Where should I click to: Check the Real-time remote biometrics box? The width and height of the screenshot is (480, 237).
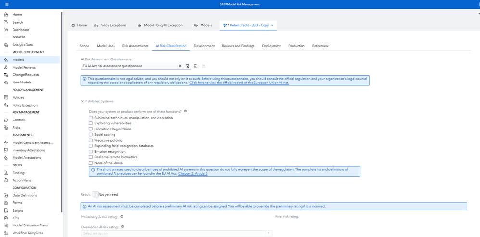(90, 157)
